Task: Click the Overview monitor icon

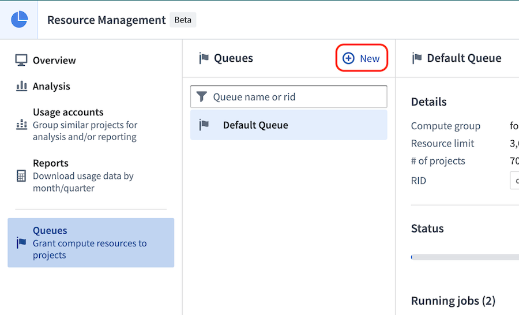Action: coord(21,60)
